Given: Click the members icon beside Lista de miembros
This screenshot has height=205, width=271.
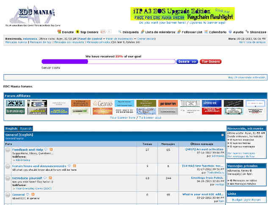Looking at the screenshot, I should (x=143, y=32).
